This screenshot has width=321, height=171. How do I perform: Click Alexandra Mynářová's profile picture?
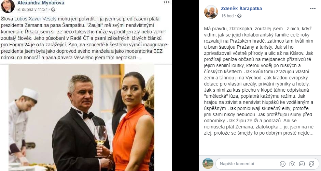click(8, 6)
